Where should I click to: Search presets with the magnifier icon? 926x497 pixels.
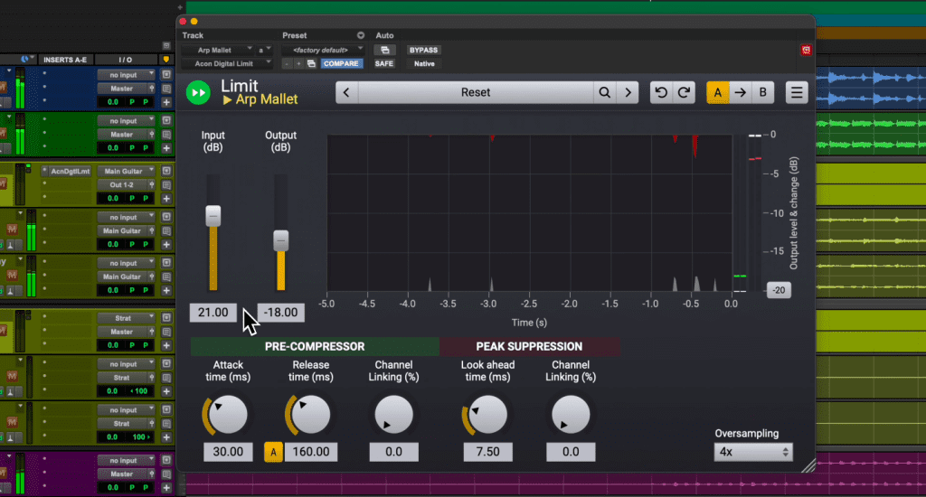pyautogui.click(x=605, y=93)
